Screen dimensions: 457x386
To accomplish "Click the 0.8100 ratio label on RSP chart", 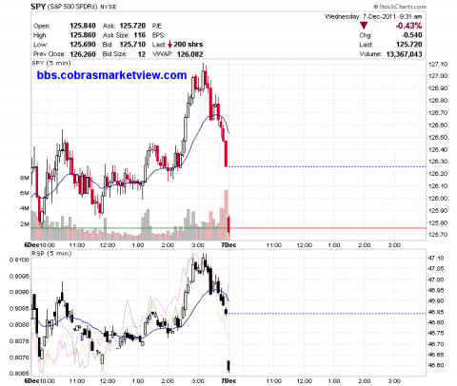I will coord(19,261).
